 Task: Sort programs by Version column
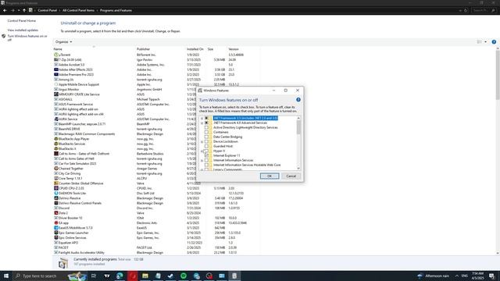point(234,49)
